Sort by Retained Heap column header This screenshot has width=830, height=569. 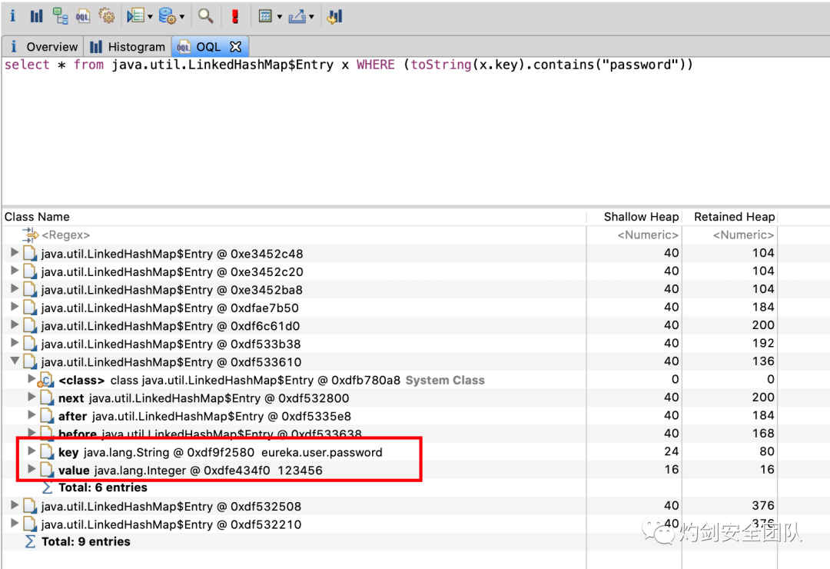coord(734,217)
